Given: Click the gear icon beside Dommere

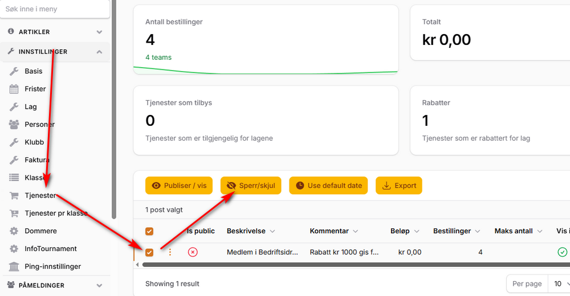Looking at the screenshot, I should [x=14, y=231].
